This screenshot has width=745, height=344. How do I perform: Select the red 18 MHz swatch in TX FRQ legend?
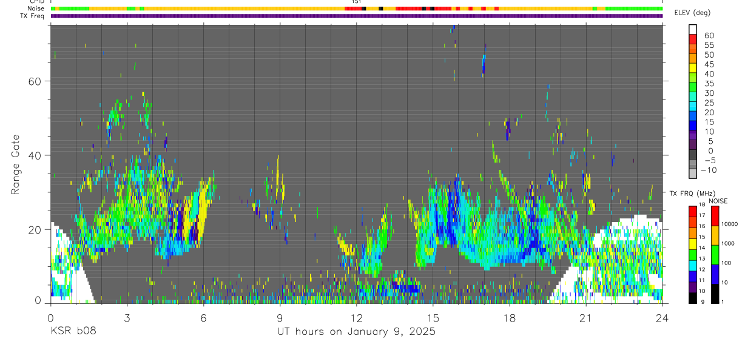point(693,210)
